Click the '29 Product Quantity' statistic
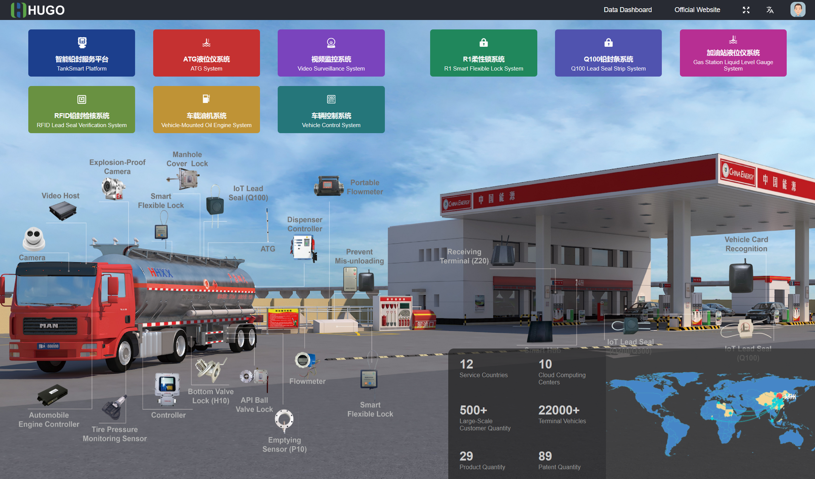Image resolution: width=815 pixels, height=479 pixels. pyautogui.click(x=482, y=460)
